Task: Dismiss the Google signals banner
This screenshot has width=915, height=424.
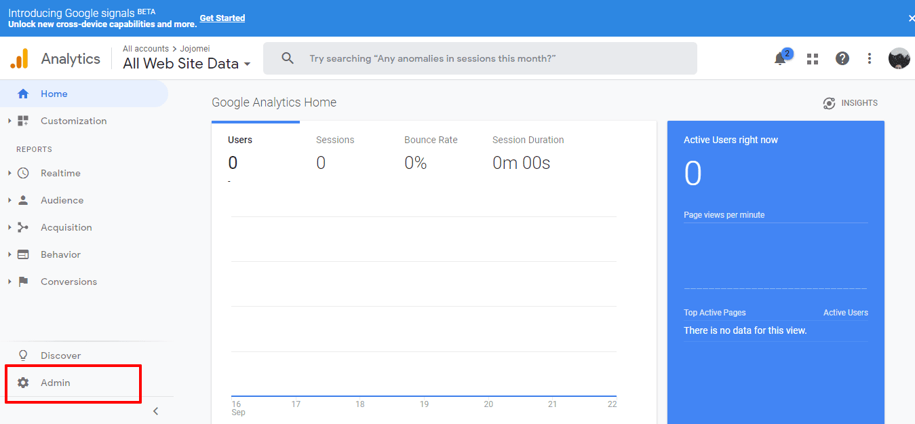Action: pyautogui.click(x=912, y=18)
